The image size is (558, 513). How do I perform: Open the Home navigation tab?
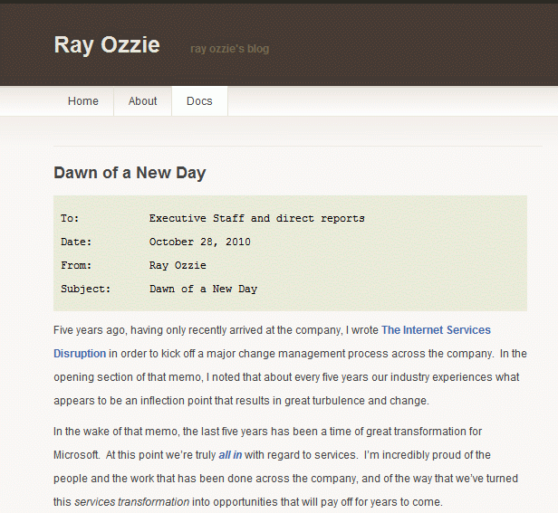pos(83,101)
